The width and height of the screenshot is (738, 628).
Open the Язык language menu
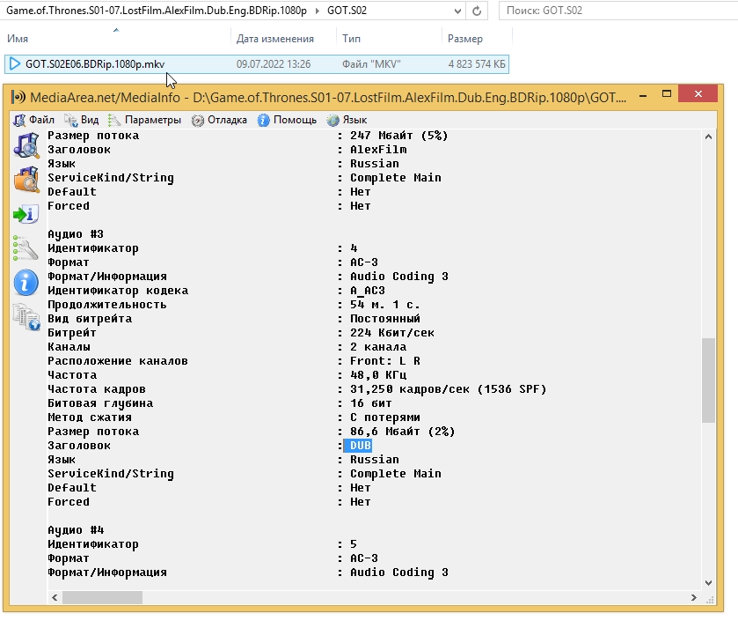(x=347, y=120)
